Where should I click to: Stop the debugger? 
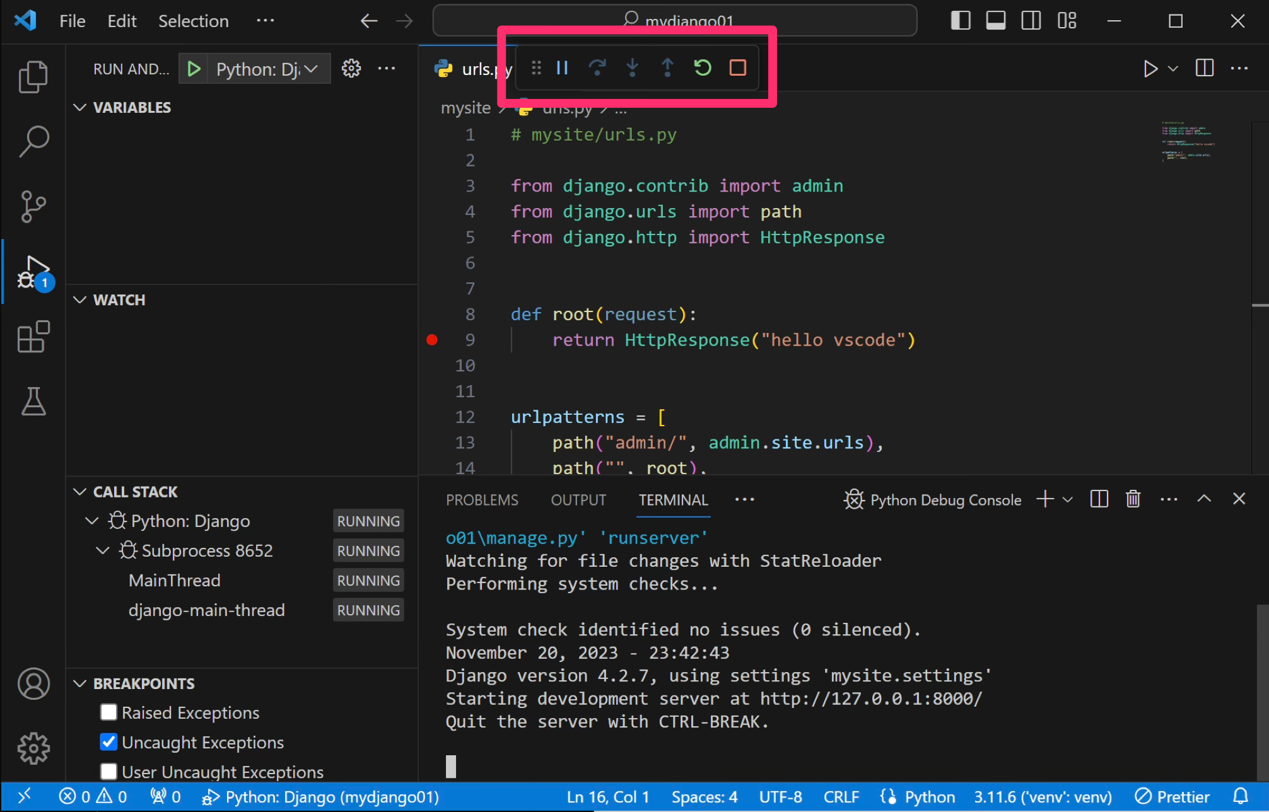[x=737, y=68]
